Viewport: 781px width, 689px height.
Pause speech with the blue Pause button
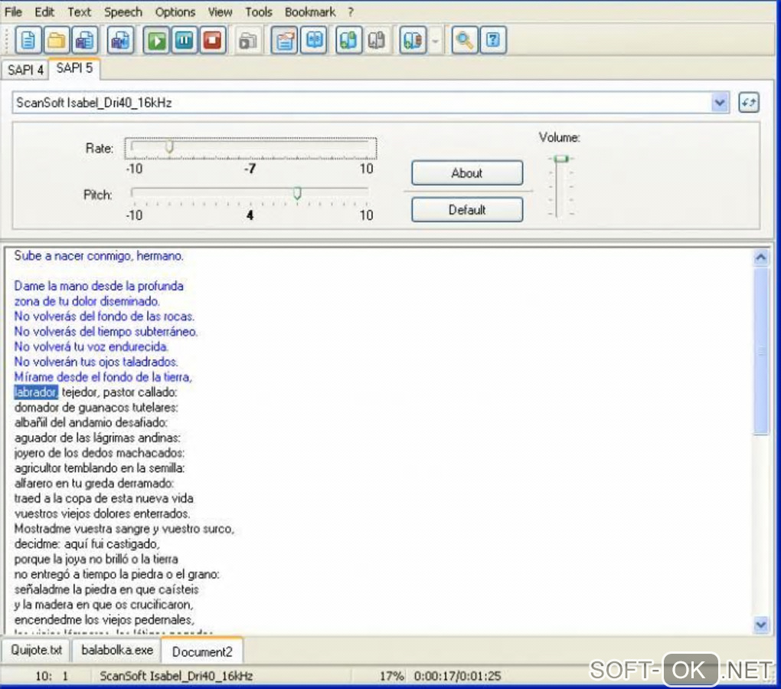click(x=185, y=41)
